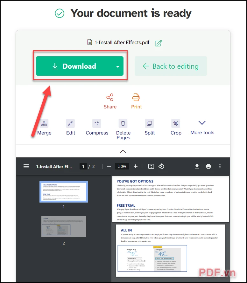Screen dimensions: 247x283
Task: Open the Crop tool
Action: click(176, 127)
